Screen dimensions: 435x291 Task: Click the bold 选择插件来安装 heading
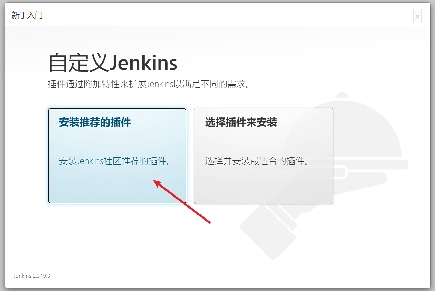(x=241, y=123)
